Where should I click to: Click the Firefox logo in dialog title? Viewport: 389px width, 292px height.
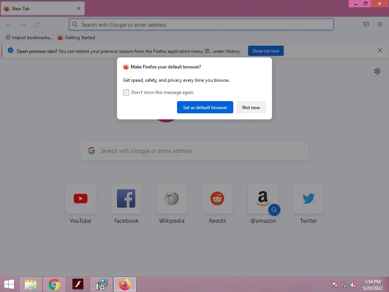(126, 67)
